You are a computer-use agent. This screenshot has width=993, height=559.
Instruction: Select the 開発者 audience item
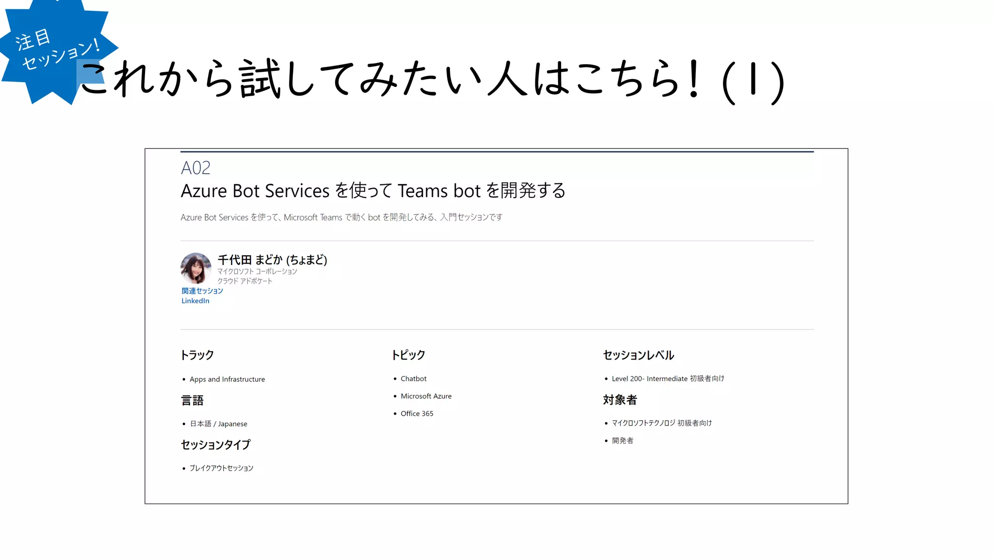pyautogui.click(x=623, y=441)
